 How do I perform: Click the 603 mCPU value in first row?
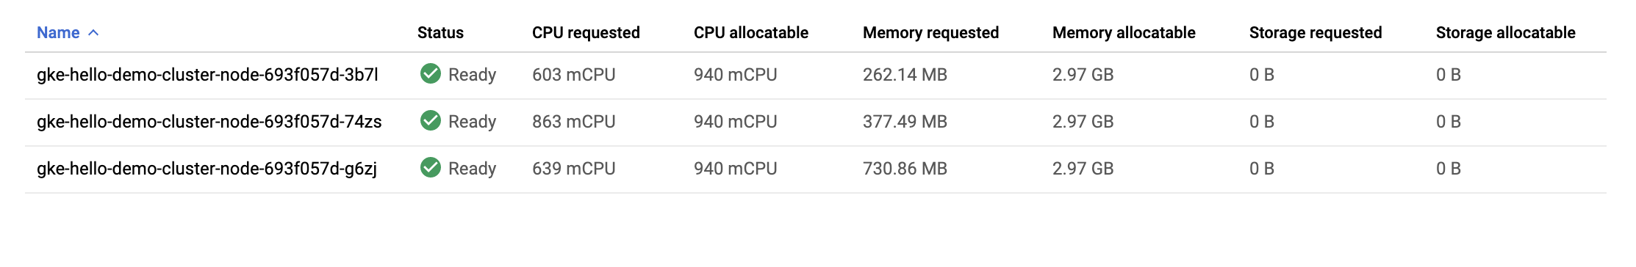[x=574, y=75]
